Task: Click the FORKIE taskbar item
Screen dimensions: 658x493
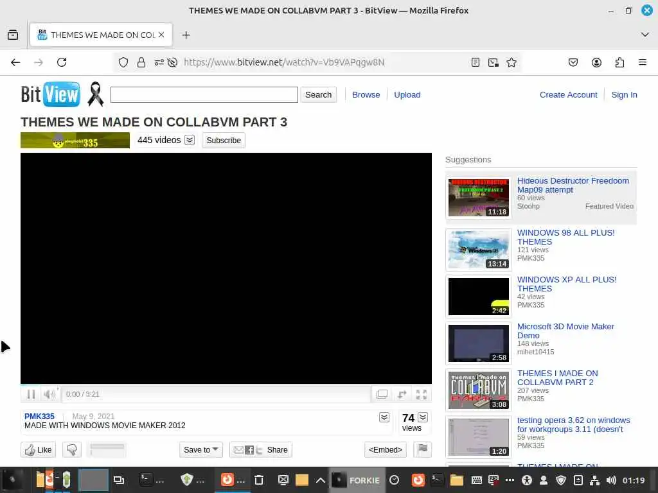Action: click(356, 480)
